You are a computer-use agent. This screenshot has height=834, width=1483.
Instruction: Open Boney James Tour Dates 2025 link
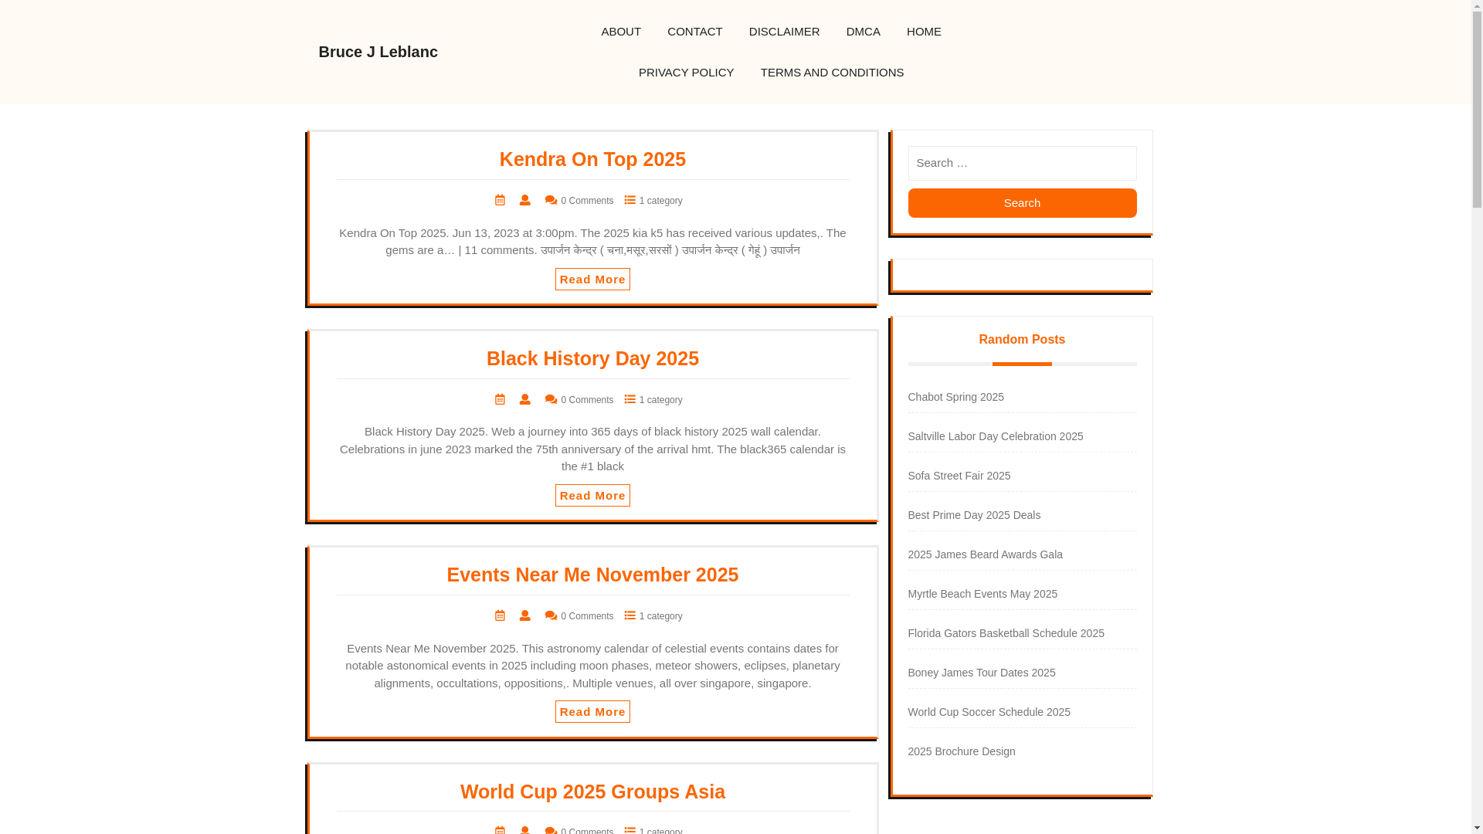(x=982, y=673)
